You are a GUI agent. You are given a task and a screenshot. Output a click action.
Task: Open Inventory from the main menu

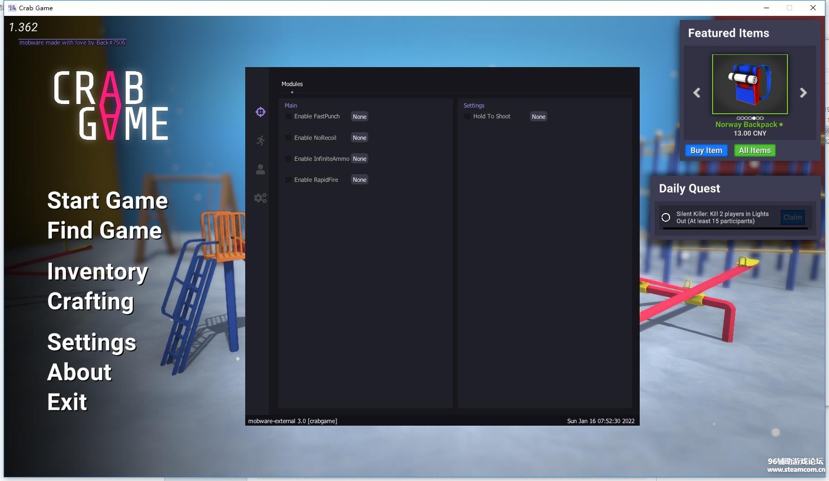[x=97, y=271]
